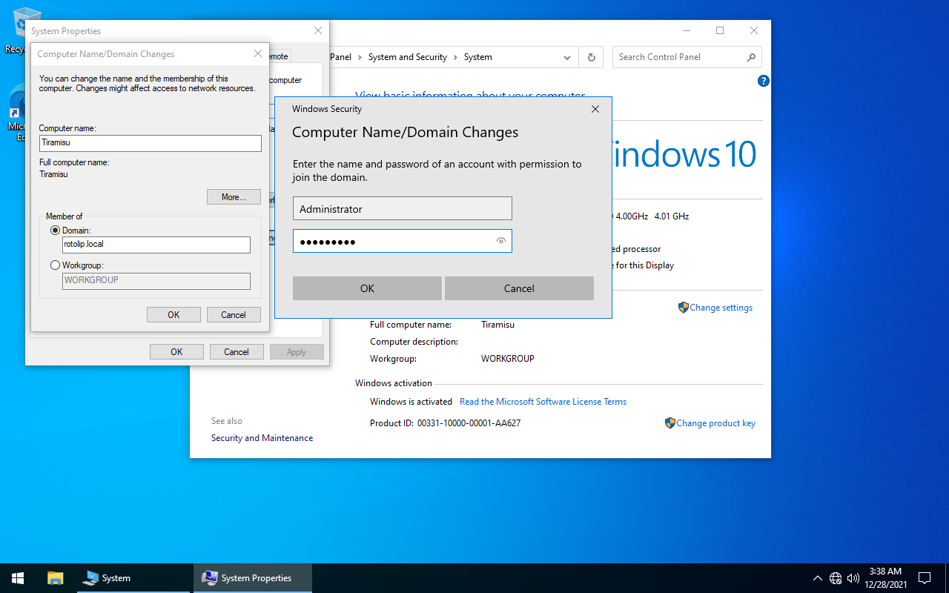
Task: Click the search magnifier icon
Action: (751, 57)
